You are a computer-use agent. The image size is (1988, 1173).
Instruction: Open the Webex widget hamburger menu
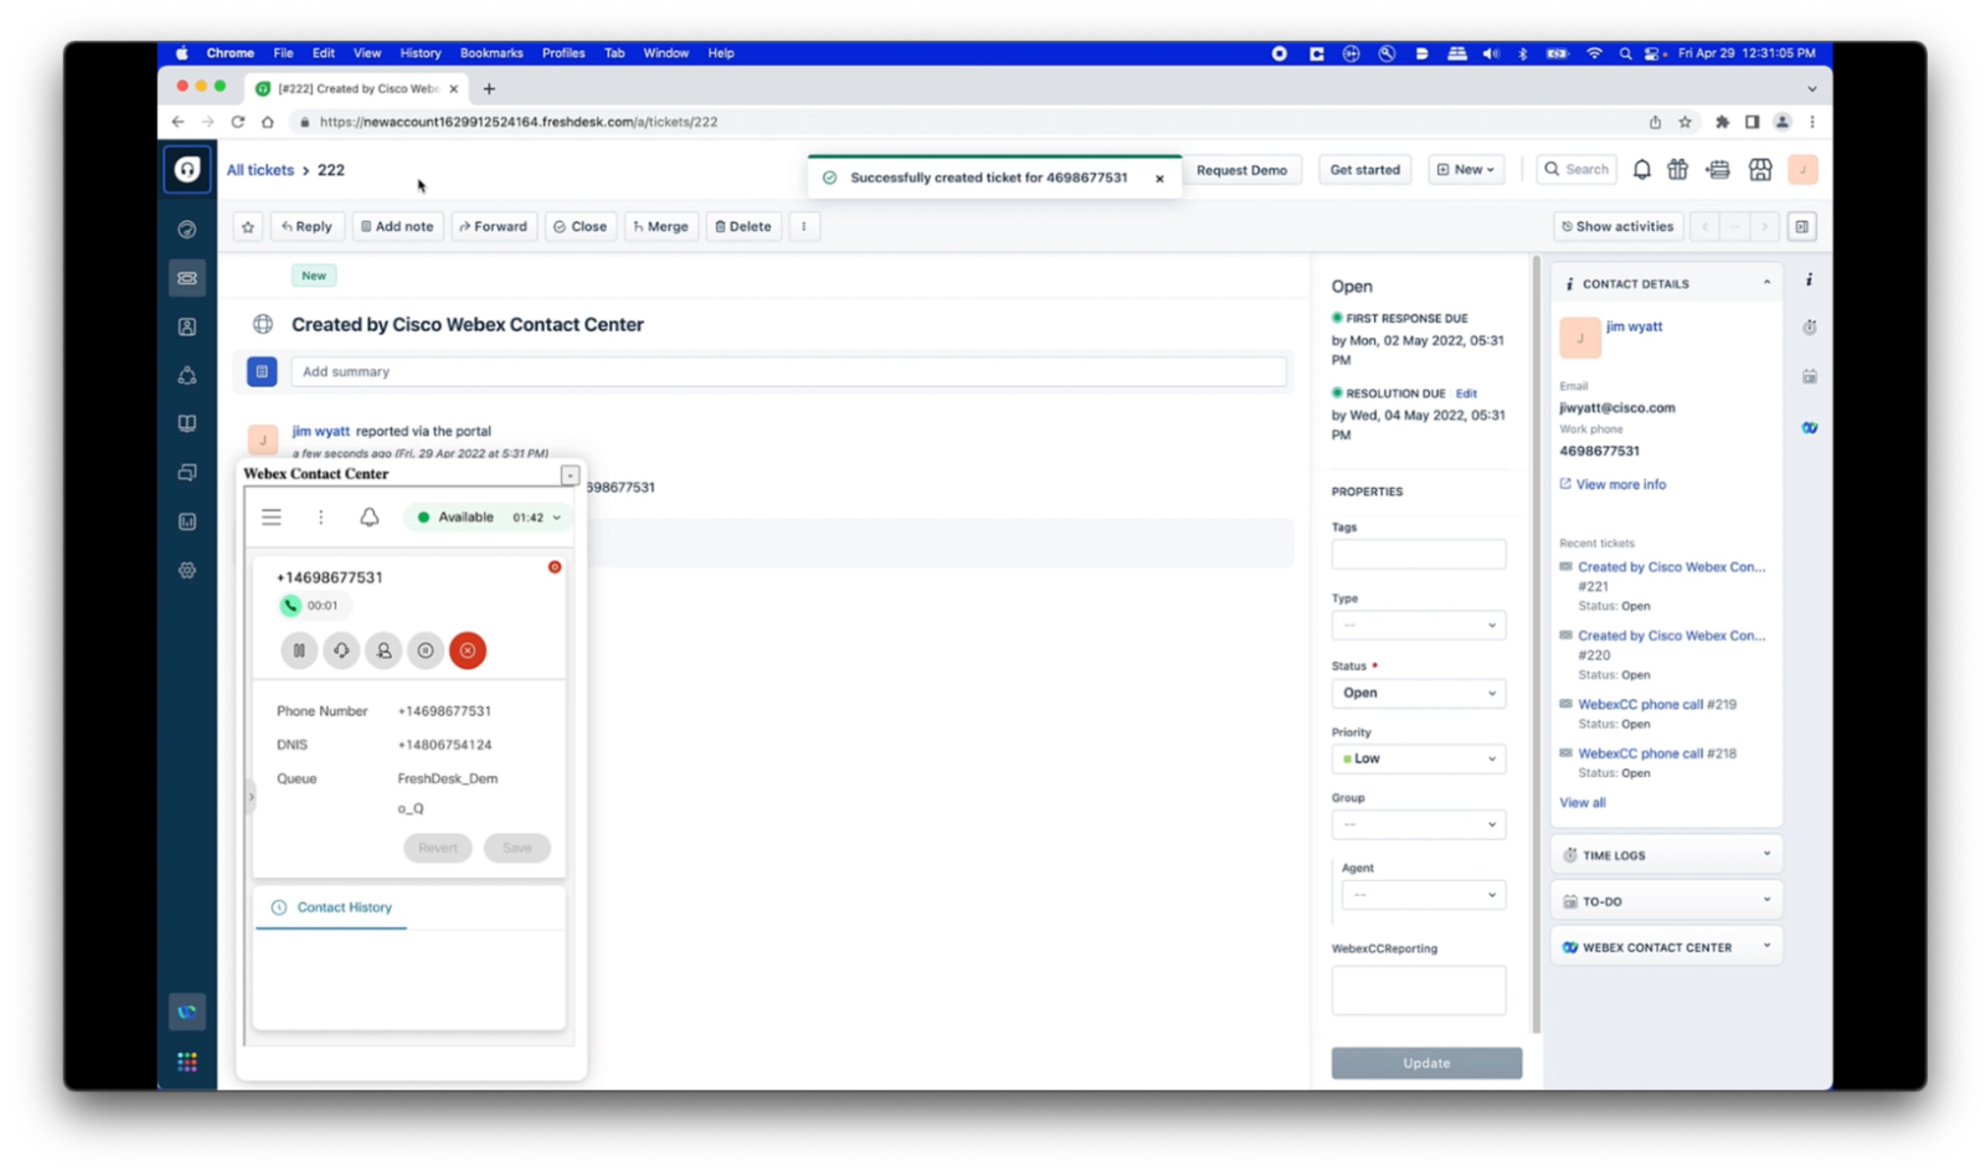click(271, 517)
